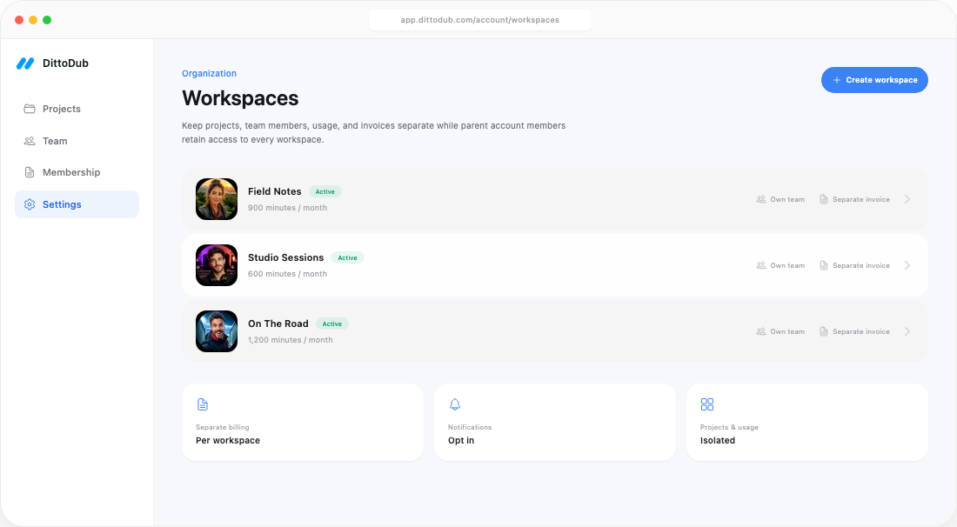Click the Studio Sessions avatar thumbnail
Screen dimensions: 957x527
[x=217, y=265]
